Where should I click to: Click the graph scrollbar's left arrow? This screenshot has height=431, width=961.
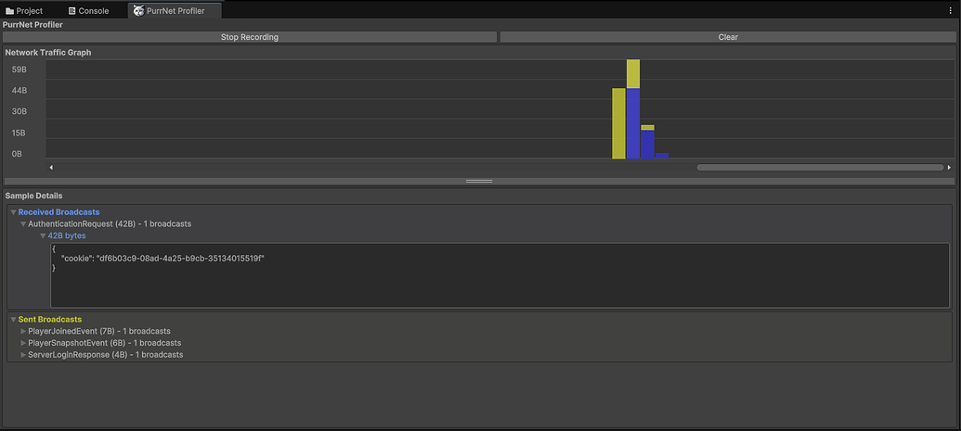51,168
